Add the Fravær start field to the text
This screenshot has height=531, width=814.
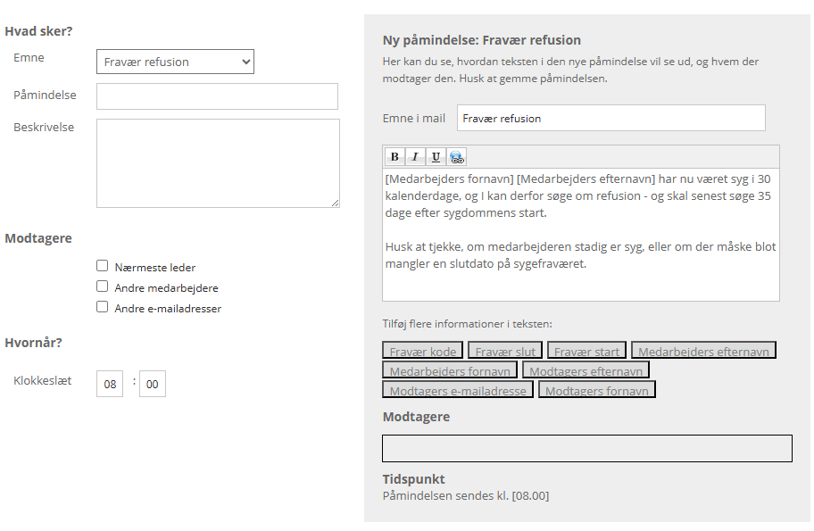tap(586, 351)
